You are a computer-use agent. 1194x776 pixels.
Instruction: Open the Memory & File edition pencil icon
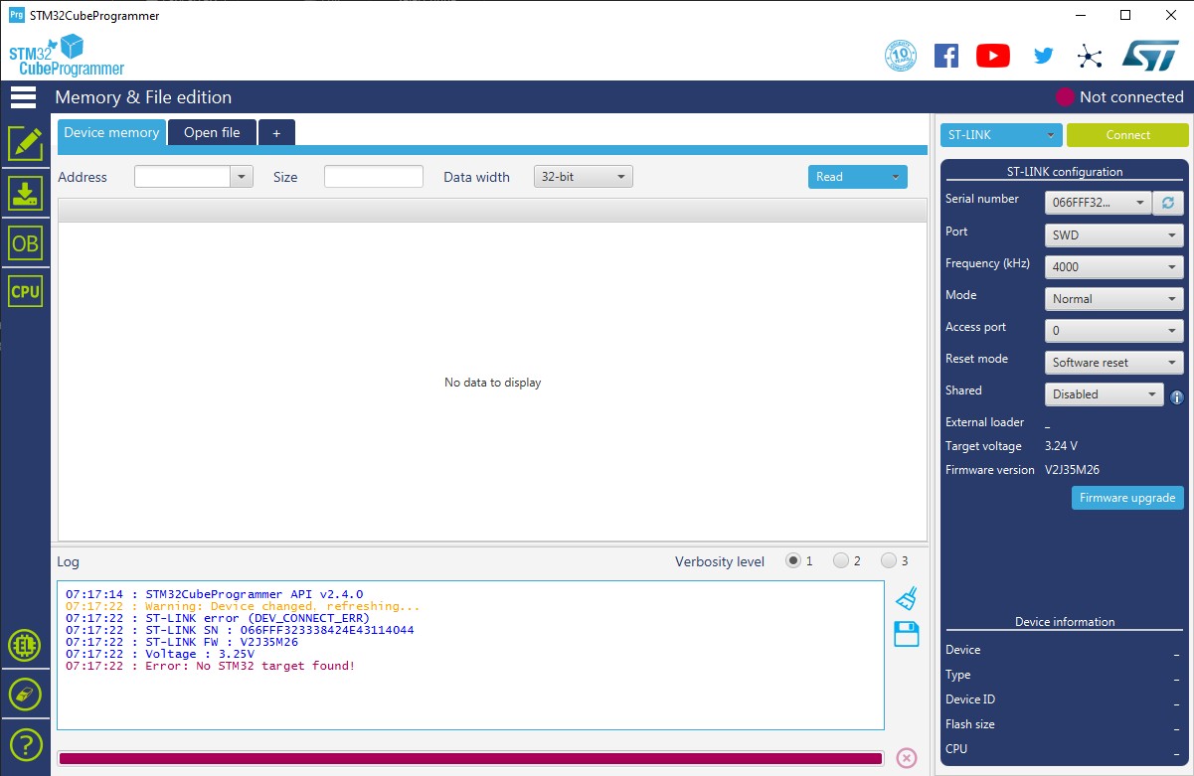[x=25, y=144]
